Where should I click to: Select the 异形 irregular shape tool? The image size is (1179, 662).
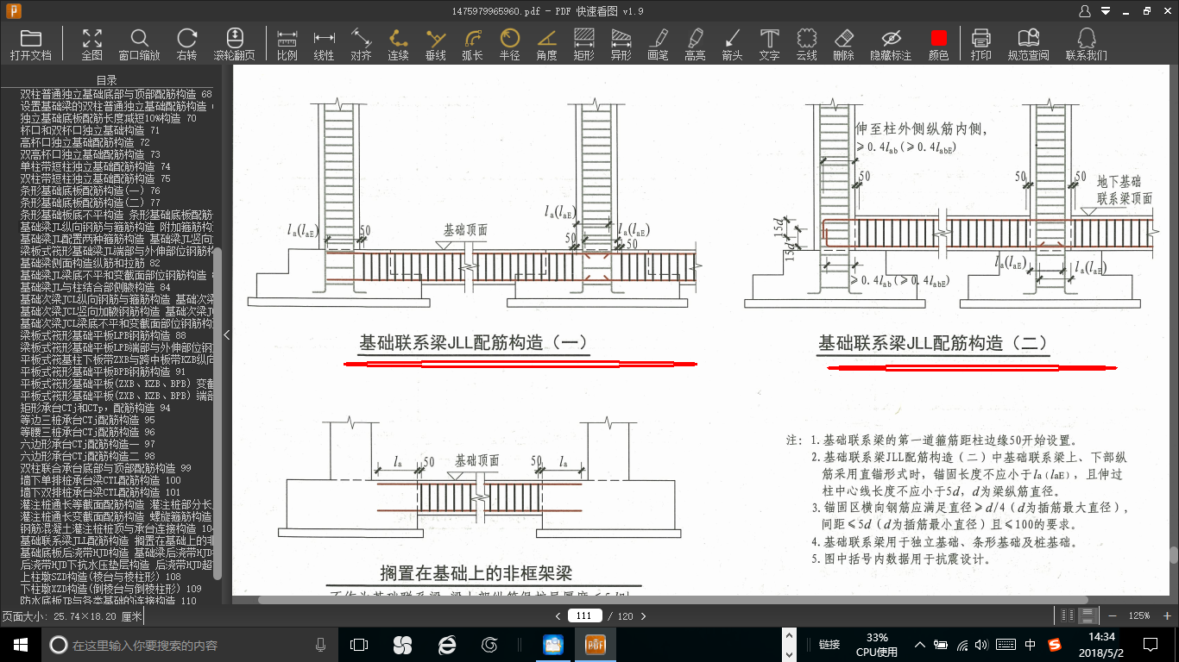point(621,44)
